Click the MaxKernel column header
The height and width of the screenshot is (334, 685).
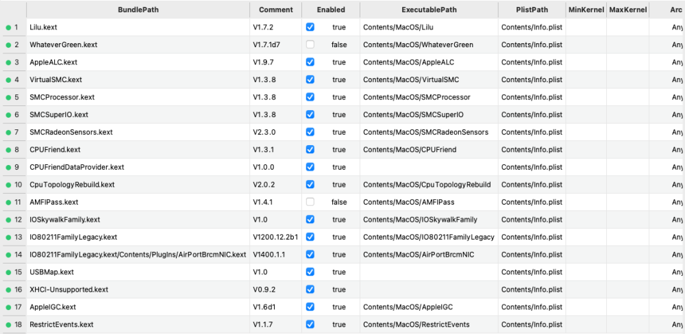(627, 10)
